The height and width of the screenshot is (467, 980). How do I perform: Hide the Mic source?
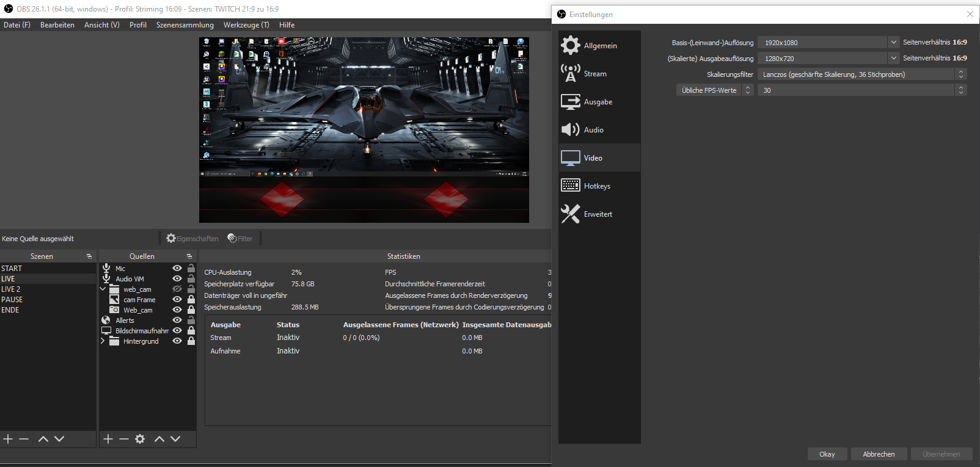(177, 268)
